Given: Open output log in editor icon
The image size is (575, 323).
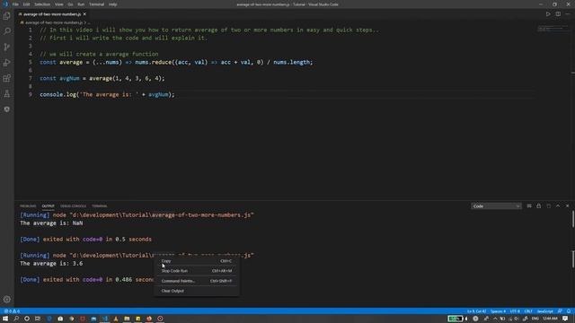Looking at the screenshot, I should coord(549,206).
